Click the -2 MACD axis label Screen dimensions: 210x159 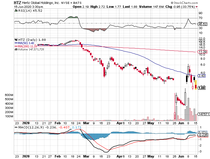(200, 145)
